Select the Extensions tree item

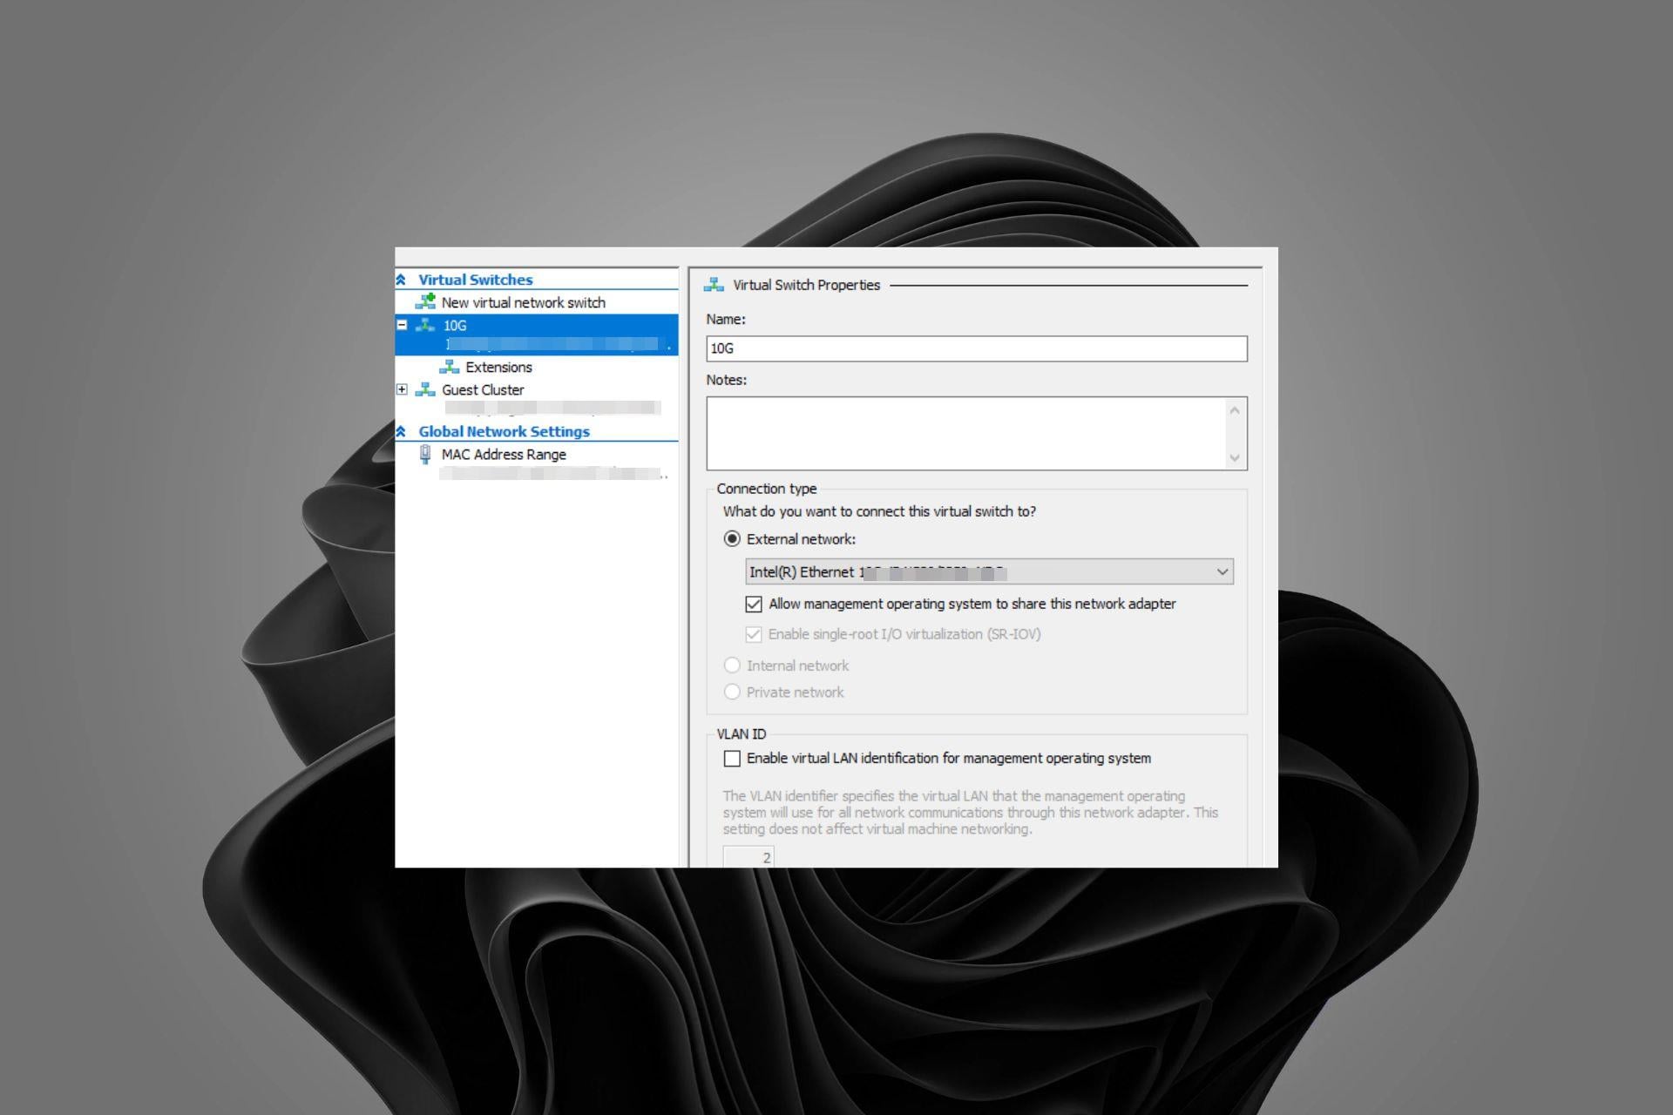coord(498,367)
